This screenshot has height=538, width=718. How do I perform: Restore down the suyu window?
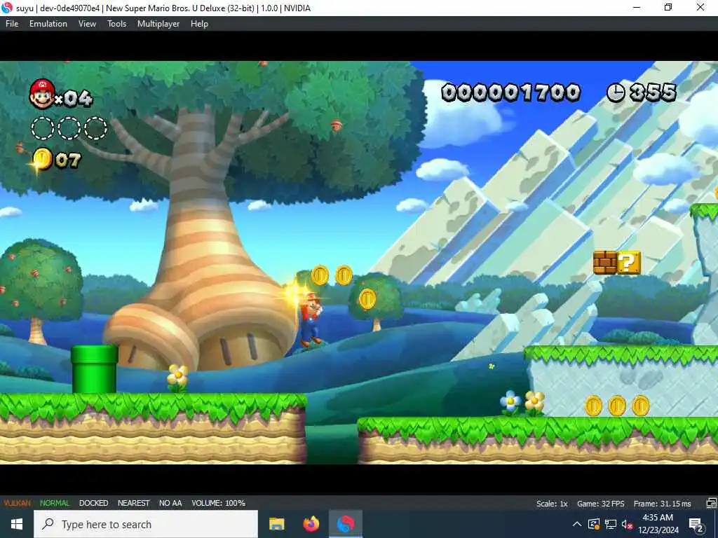tap(668, 8)
